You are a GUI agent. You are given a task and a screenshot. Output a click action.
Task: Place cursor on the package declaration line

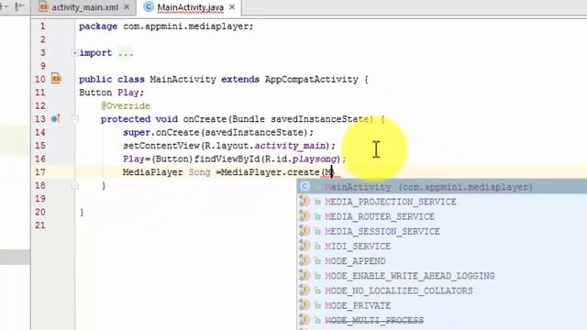click(166, 27)
